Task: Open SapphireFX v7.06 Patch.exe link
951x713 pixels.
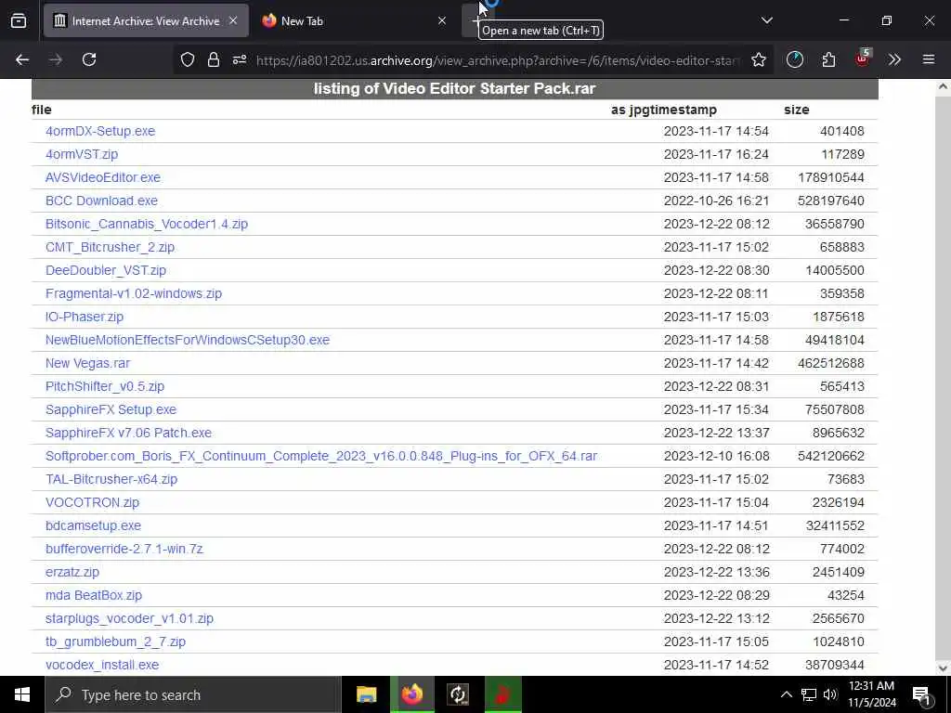Action: pos(128,433)
